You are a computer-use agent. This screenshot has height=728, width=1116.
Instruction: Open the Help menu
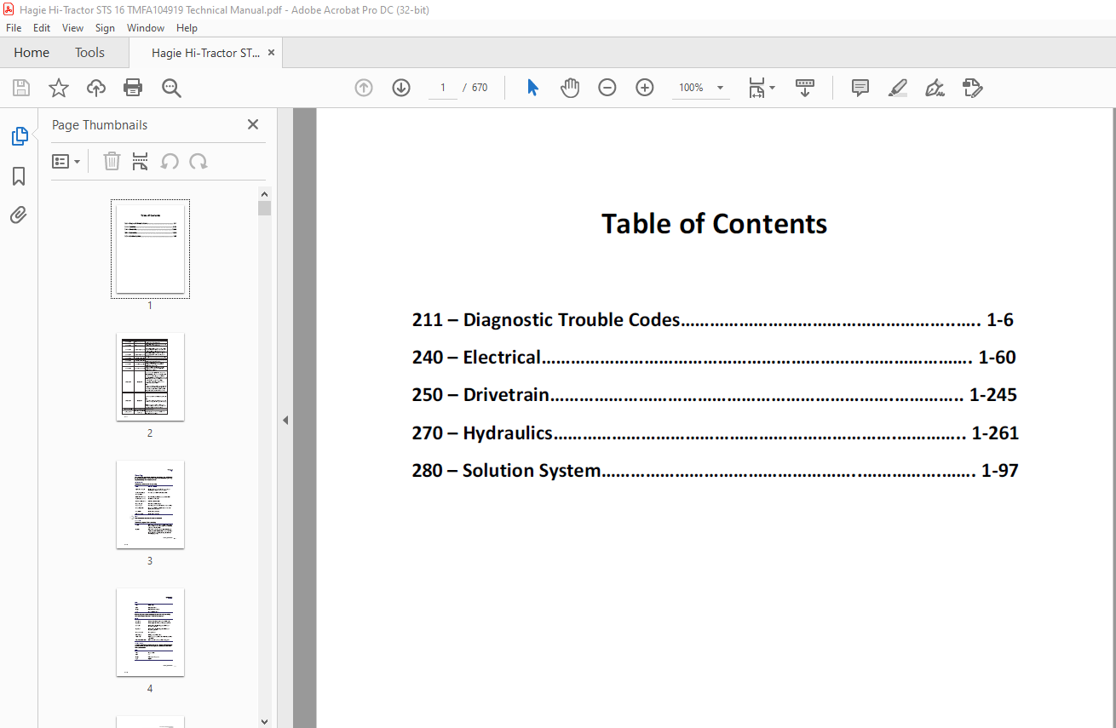click(x=187, y=28)
